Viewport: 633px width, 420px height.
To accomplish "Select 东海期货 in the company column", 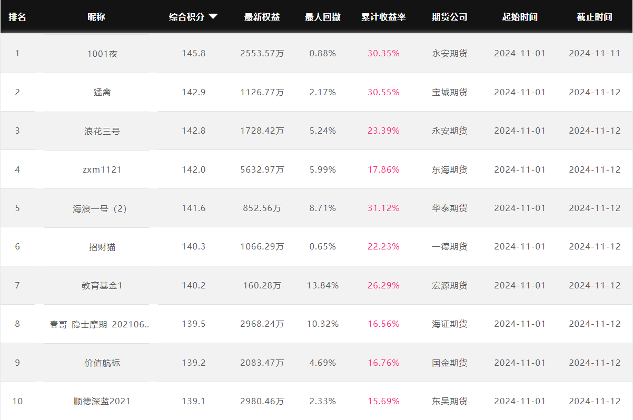I will point(450,169).
